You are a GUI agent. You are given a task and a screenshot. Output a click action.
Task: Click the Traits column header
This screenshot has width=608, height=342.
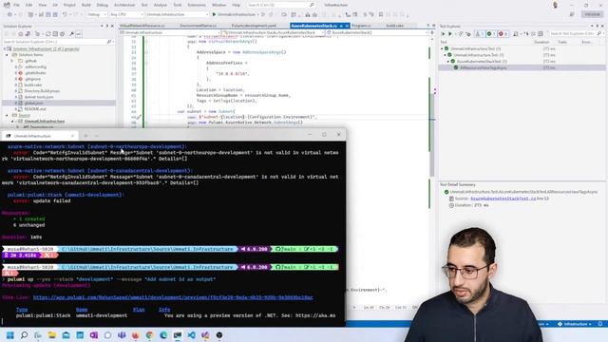pos(562,42)
